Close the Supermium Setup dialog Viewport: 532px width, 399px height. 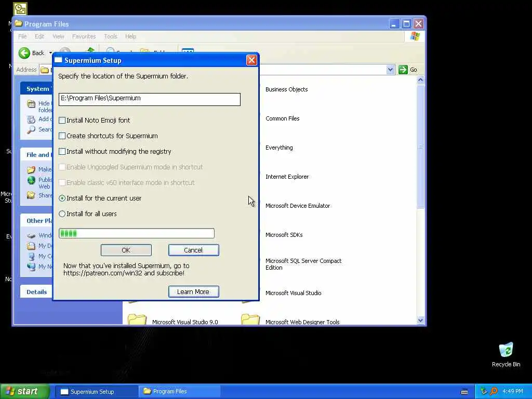pos(251,60)
